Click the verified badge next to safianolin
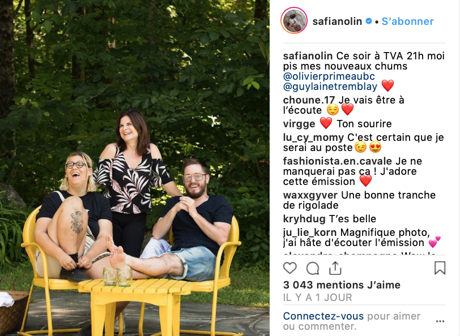Image resolution: width=460 pixels, height=336 pixels. point(369,21)
